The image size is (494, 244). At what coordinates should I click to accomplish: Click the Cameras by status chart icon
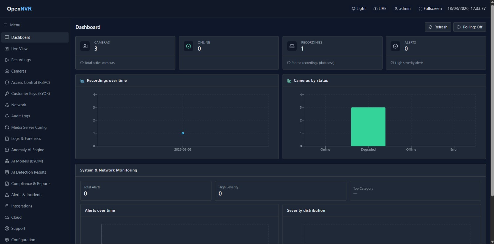[289, 81]
